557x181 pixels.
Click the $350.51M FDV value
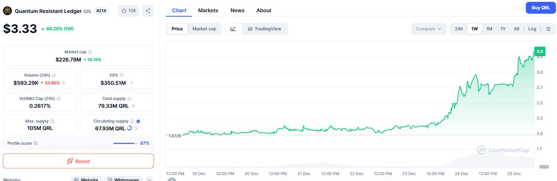(x=114, y=83)
